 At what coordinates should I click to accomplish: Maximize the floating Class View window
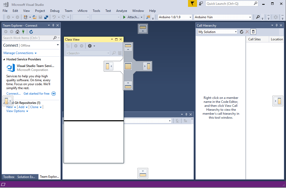coord(116,39)
